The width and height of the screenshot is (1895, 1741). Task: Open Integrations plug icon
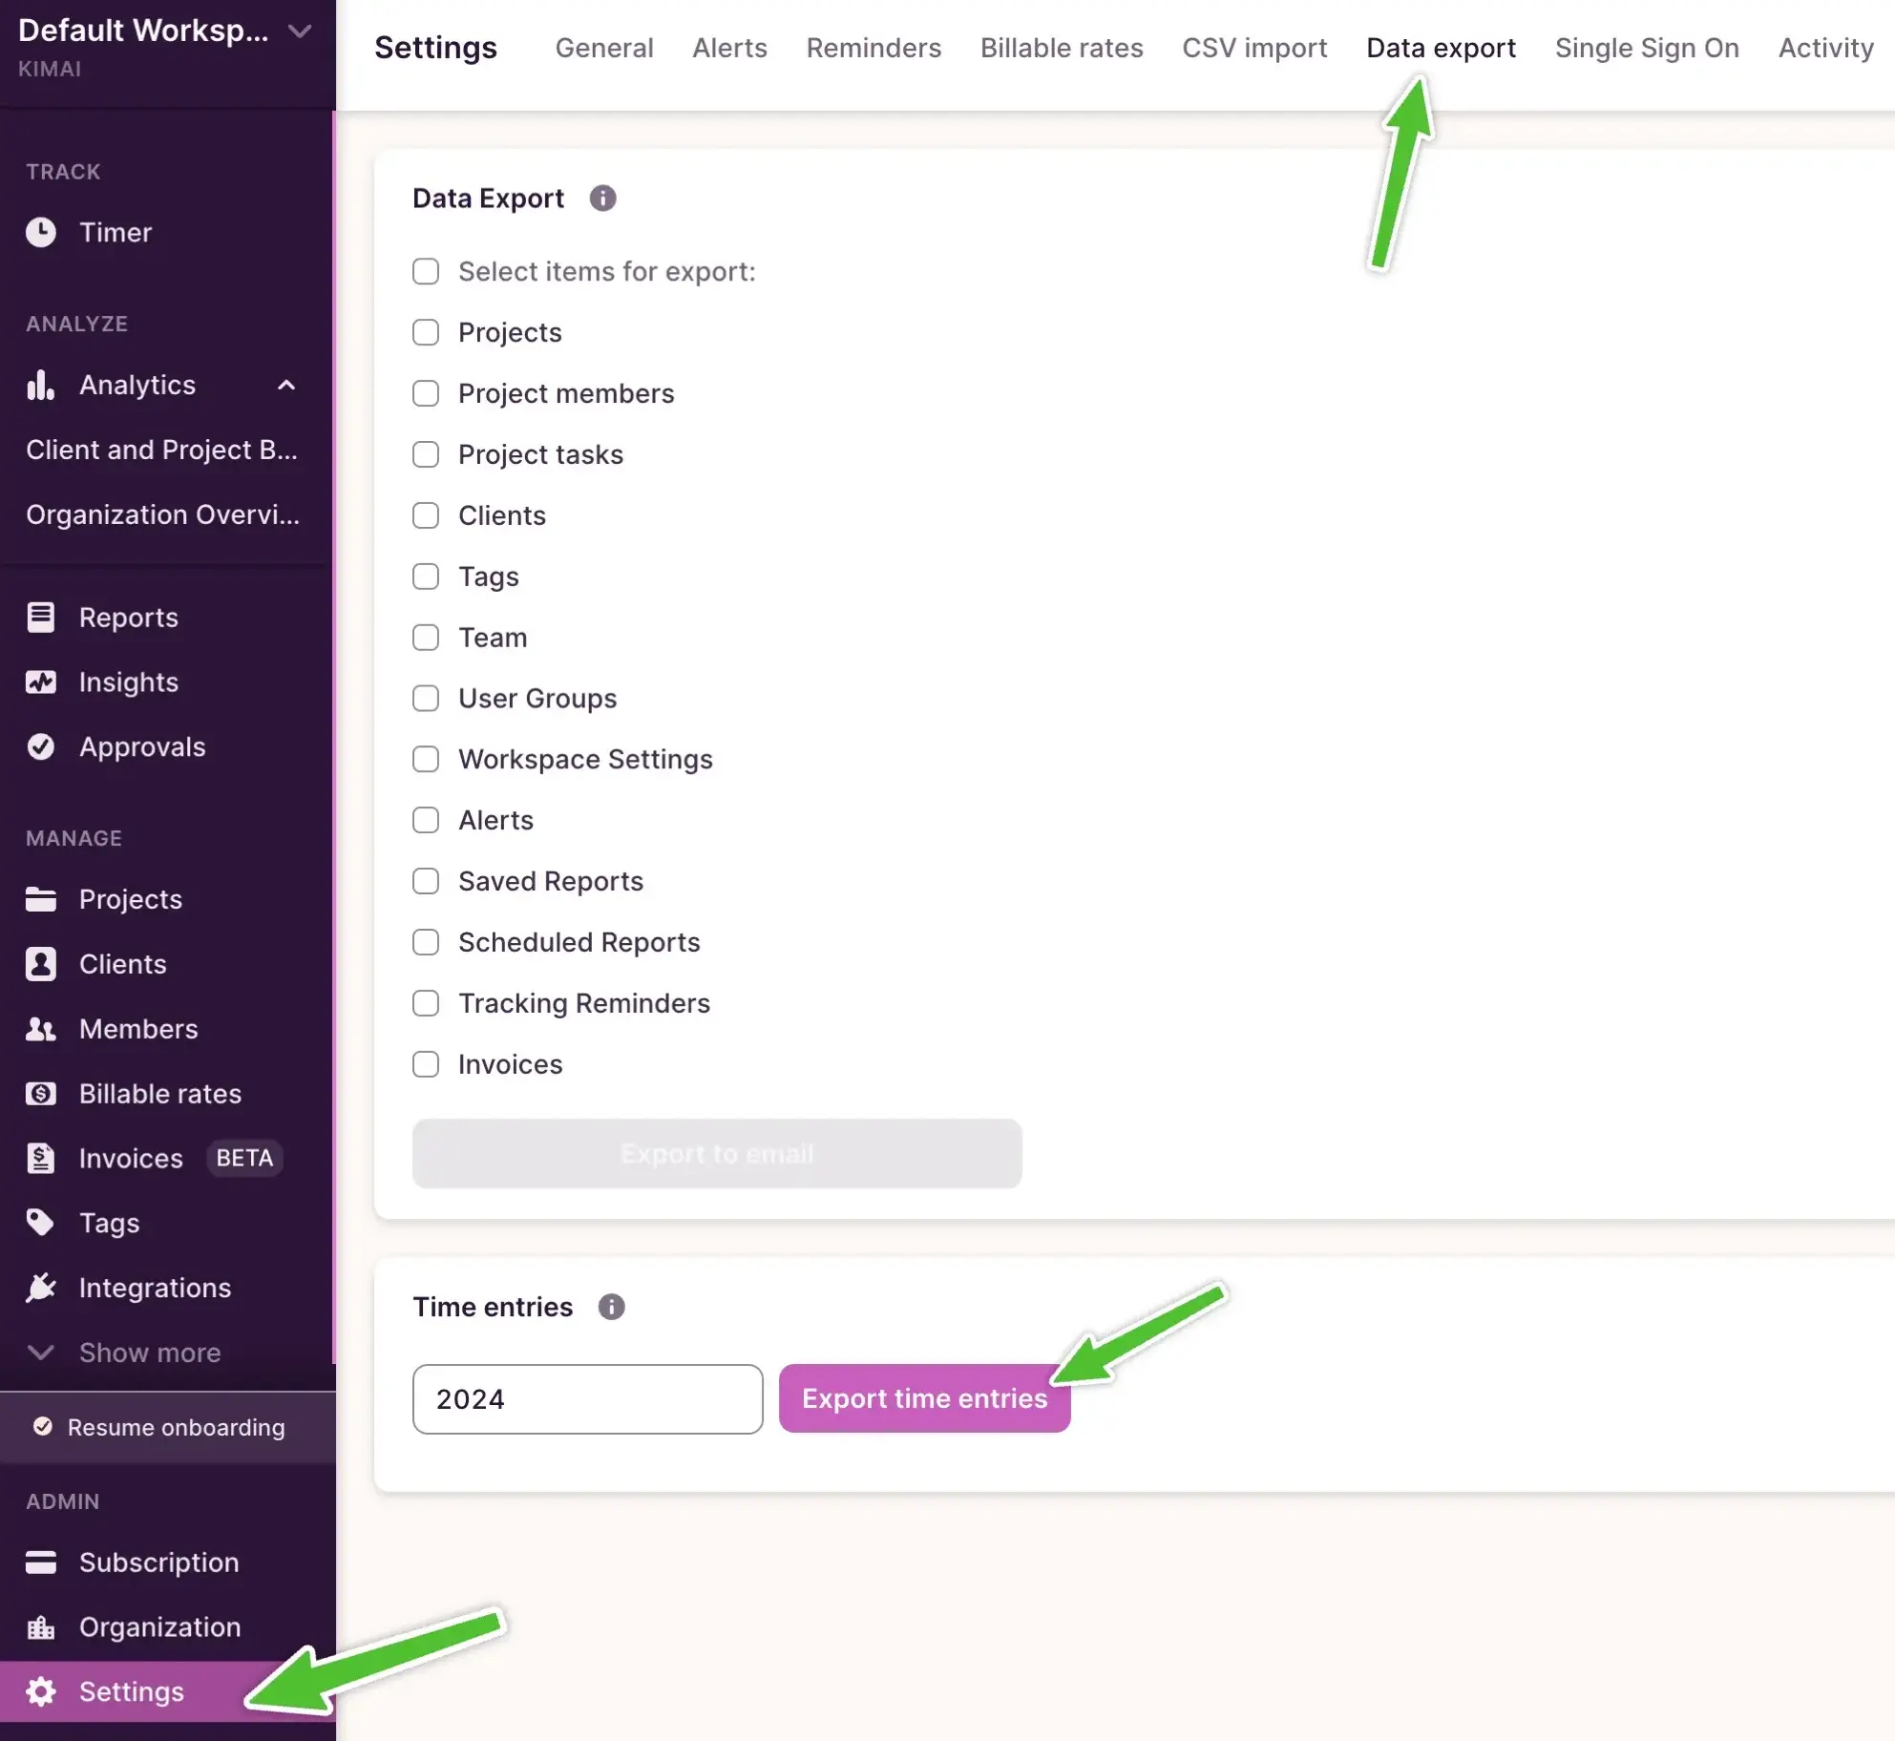coord(40,1288)
